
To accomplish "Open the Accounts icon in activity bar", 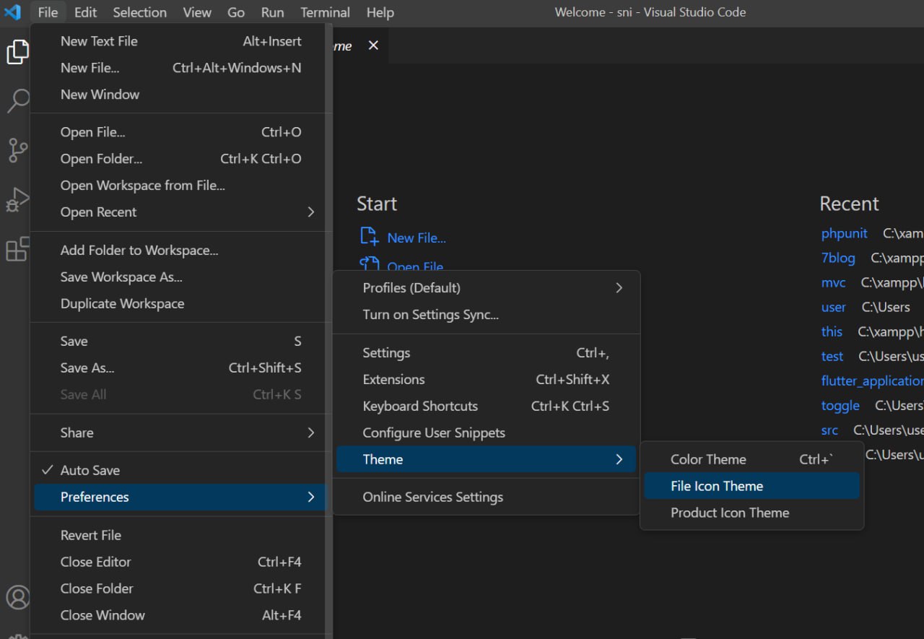I will 17,597.
